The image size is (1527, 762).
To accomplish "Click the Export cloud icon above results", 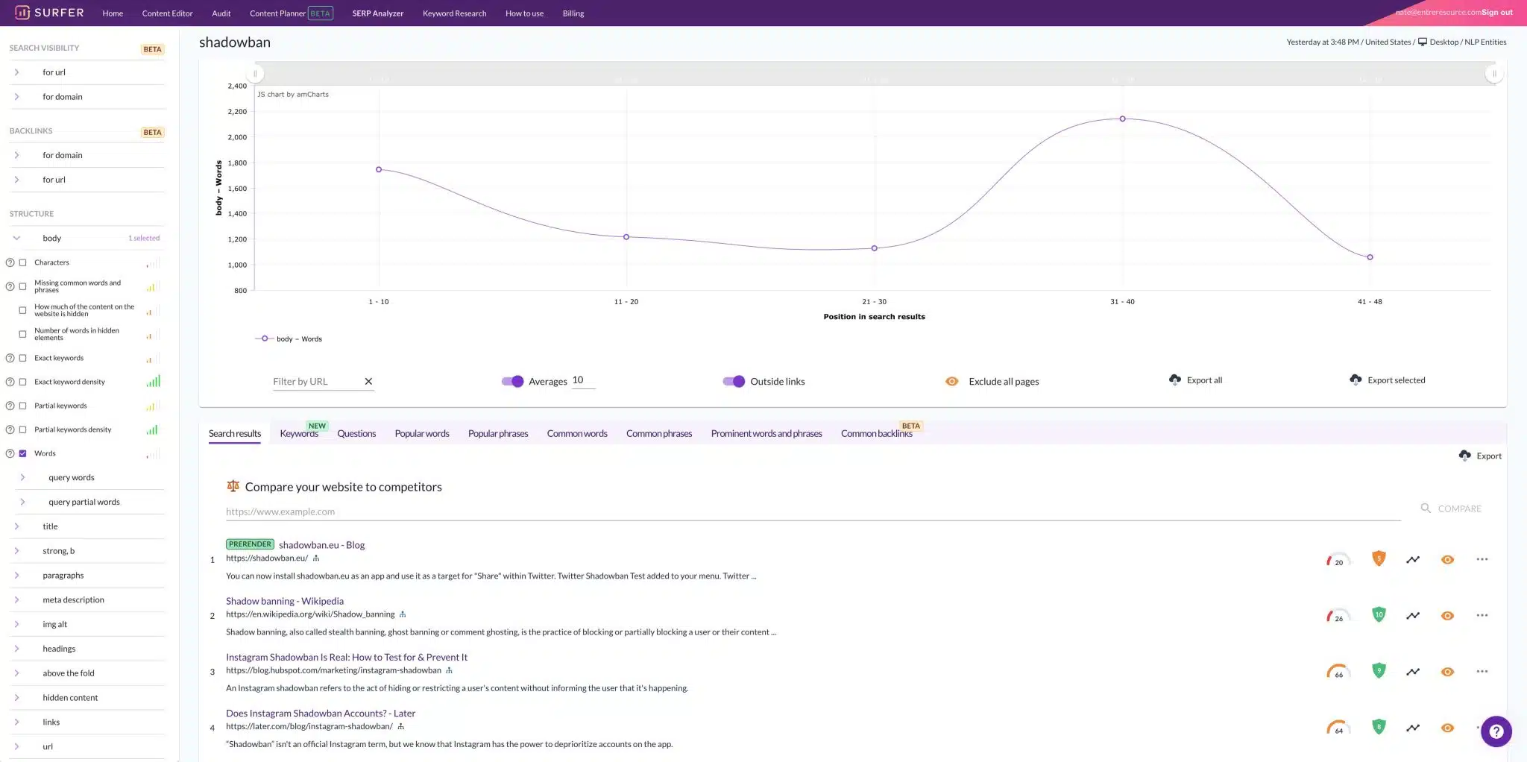I will coord(1464,456).
